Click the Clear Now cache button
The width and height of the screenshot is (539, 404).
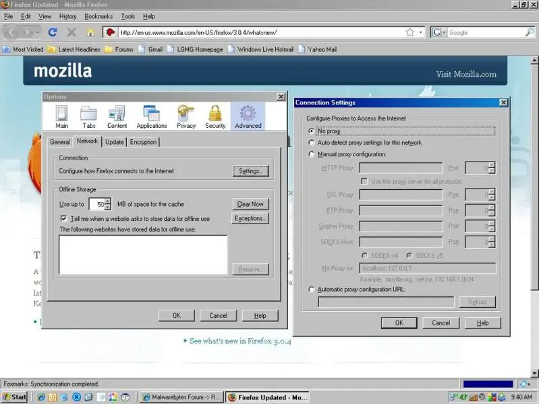click(250, 204)
